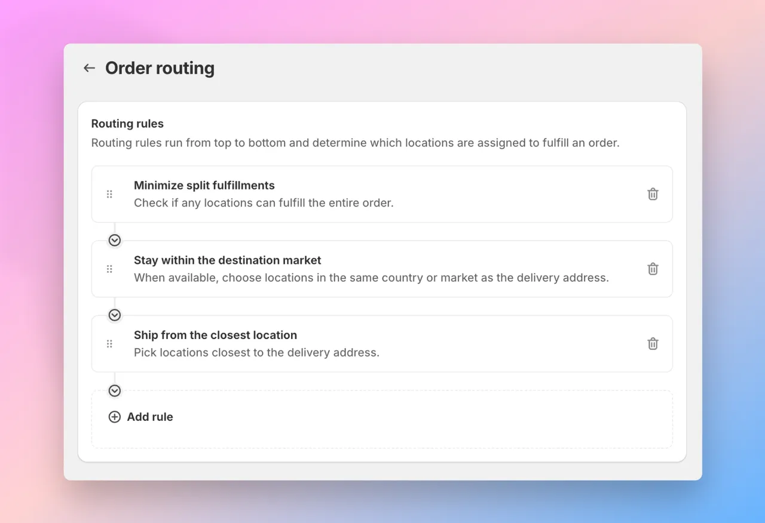Viewport: 765px width, 523px height.
Task: Select the "Stay within the destination market" rule card
Action: click(x=382, y=269)
